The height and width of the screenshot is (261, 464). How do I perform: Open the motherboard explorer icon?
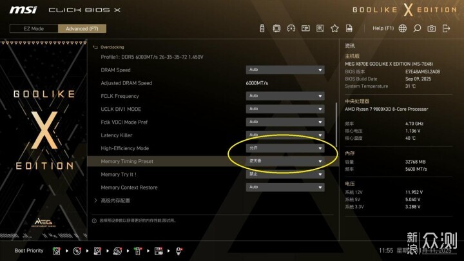click(x=320, y=28)
